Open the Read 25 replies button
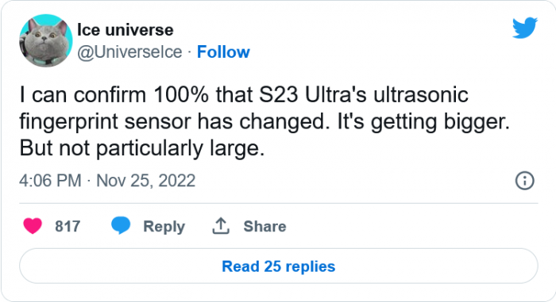The width and height of the screenshot is (556, 302). point(278,266)
